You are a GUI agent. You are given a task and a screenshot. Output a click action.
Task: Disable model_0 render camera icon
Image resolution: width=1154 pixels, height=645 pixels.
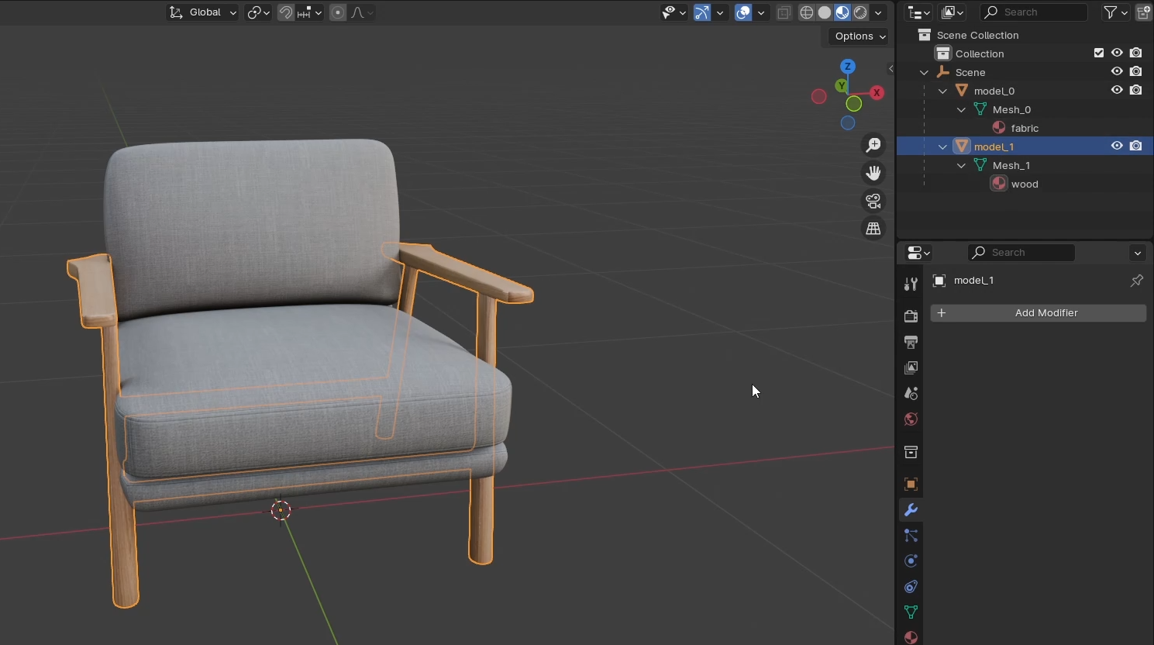(x=1135, y=90)
